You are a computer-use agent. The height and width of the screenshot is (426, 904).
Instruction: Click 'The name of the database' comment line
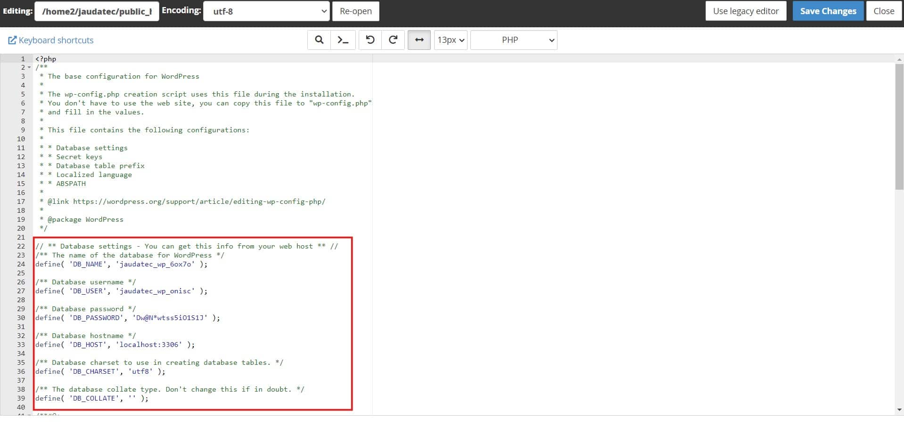(130, 255)
